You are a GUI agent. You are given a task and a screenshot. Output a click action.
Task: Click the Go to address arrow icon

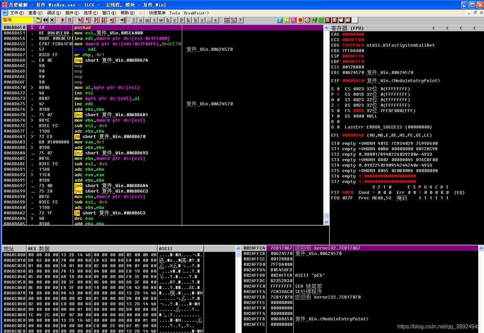tap(123, 20)
